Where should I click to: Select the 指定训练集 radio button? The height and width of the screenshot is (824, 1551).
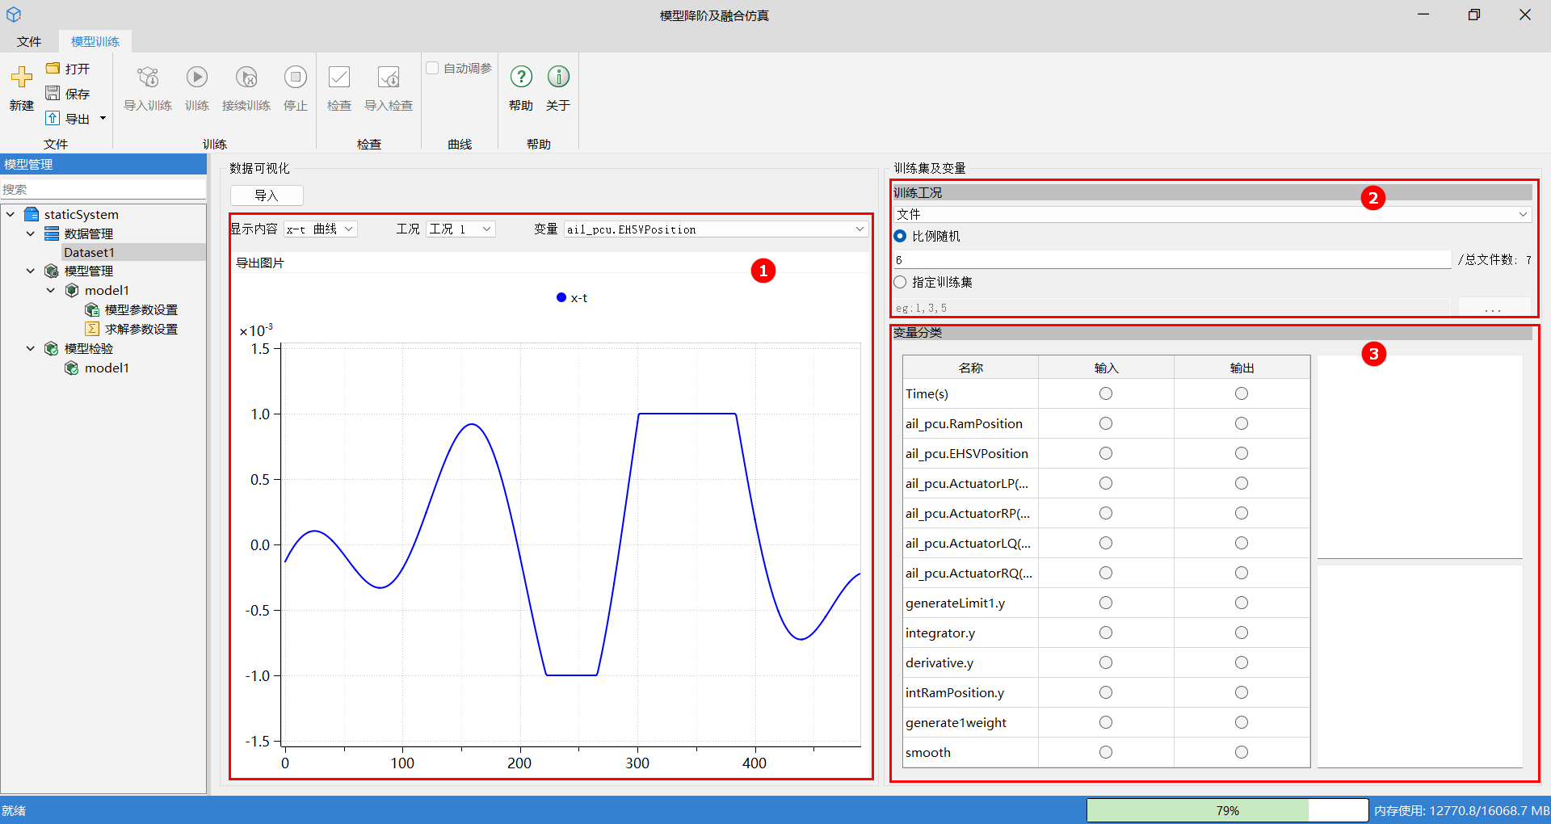(900, 282)
